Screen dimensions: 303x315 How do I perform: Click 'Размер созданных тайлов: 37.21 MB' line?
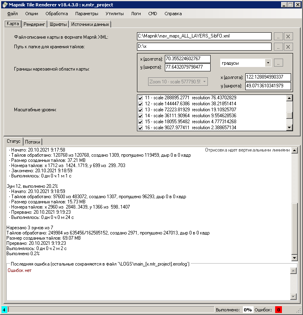[x=47, y=160]
